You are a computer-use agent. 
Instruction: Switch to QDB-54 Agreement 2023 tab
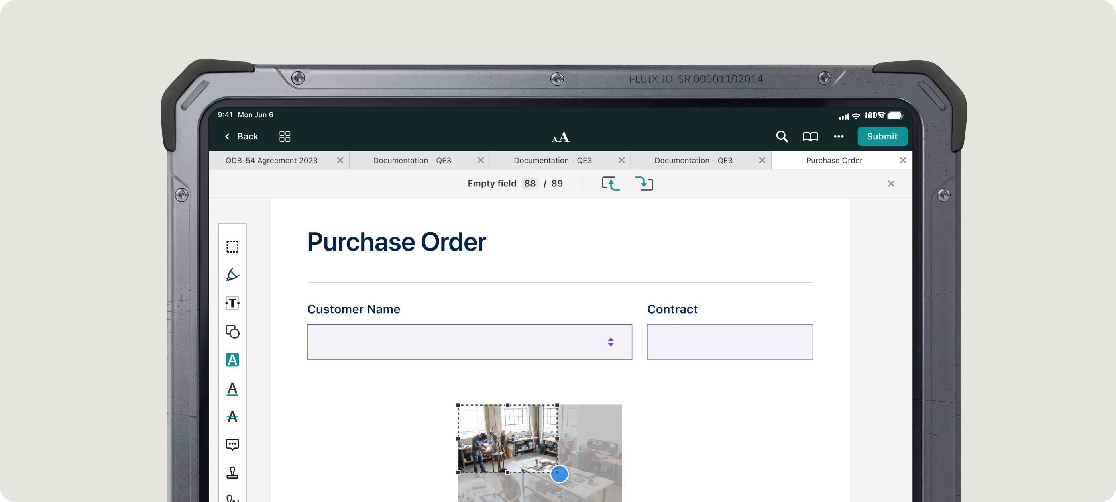(x=271, y=160)
